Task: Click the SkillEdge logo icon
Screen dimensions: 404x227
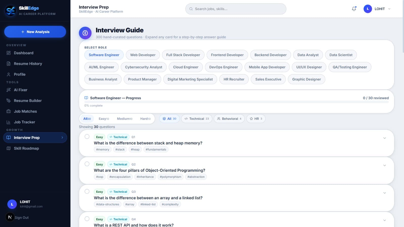Action: pos(11,11)
